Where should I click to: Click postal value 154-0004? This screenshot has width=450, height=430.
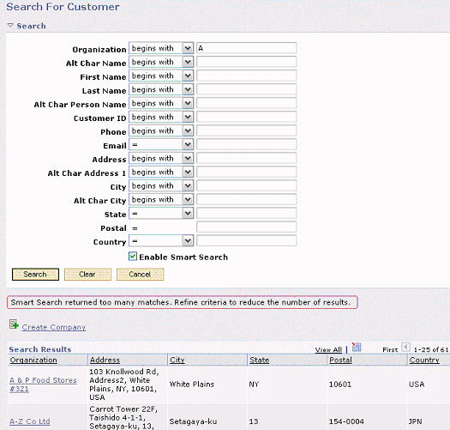coord(346,421)
